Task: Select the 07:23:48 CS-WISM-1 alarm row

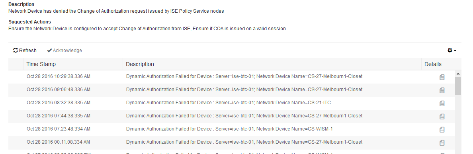Action: coord(231,129)
